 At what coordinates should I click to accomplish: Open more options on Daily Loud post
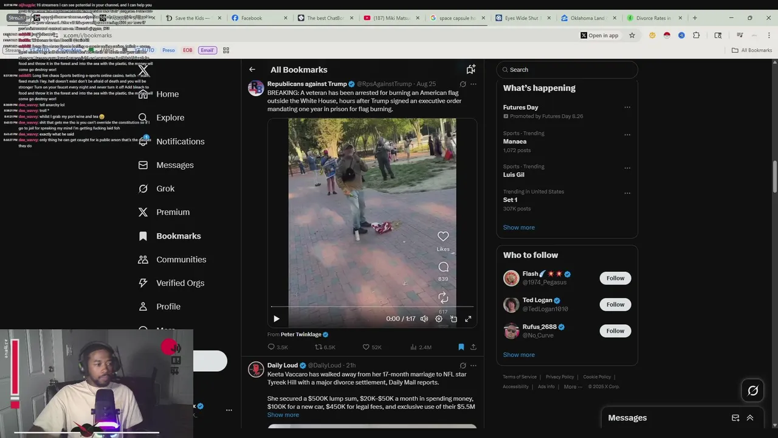point(473,366)
